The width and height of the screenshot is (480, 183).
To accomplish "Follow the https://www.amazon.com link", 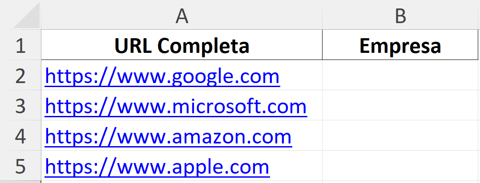I will point(168,137).
